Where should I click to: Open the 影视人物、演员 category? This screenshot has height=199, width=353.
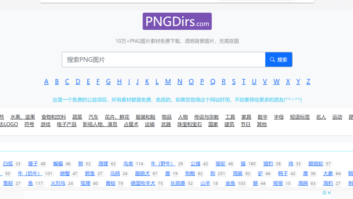click(x=100, y=124)
